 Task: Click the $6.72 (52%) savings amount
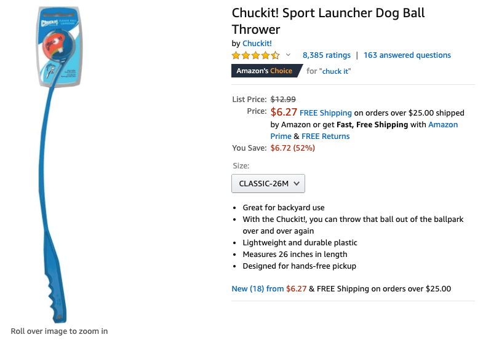pos(292,148)
